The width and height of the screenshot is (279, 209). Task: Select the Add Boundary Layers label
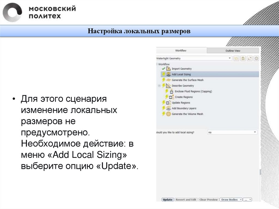(184, 108)
